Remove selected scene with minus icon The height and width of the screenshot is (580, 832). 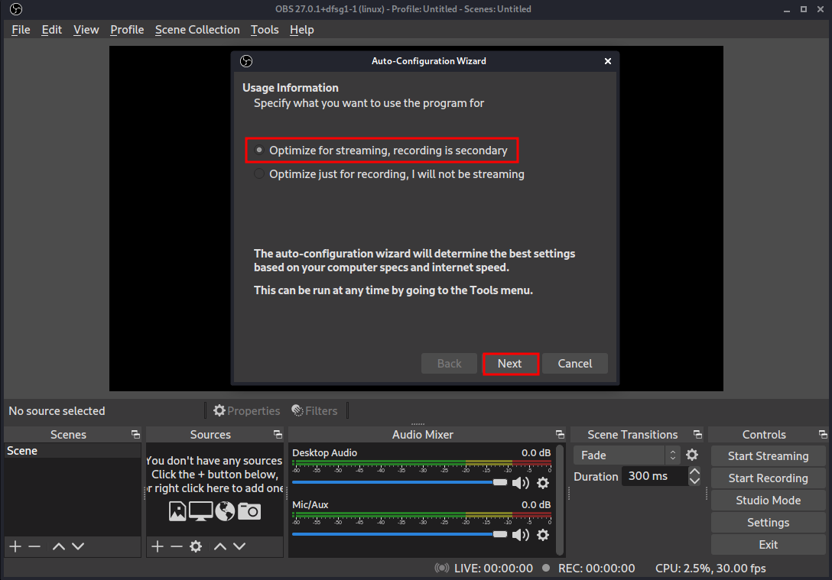(34, 546)
